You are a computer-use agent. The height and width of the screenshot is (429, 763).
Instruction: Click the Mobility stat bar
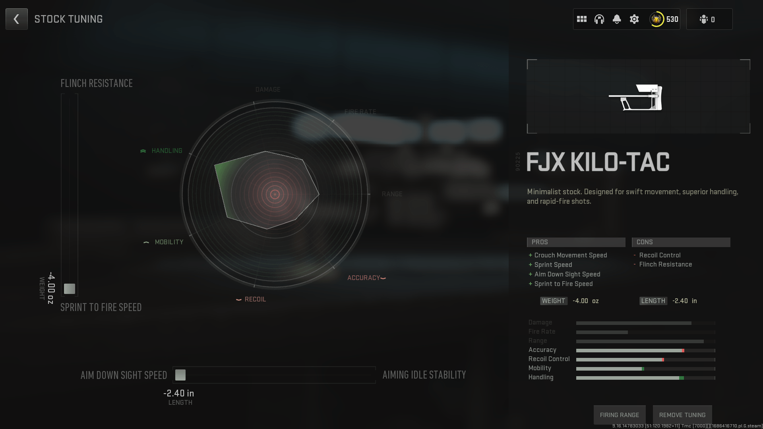[646, 369]
